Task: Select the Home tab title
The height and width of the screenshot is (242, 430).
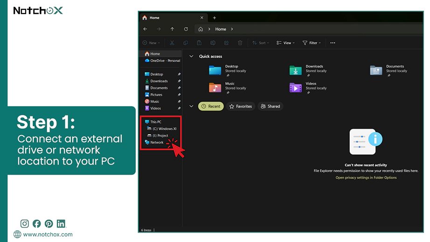Action: coord(154,18)
